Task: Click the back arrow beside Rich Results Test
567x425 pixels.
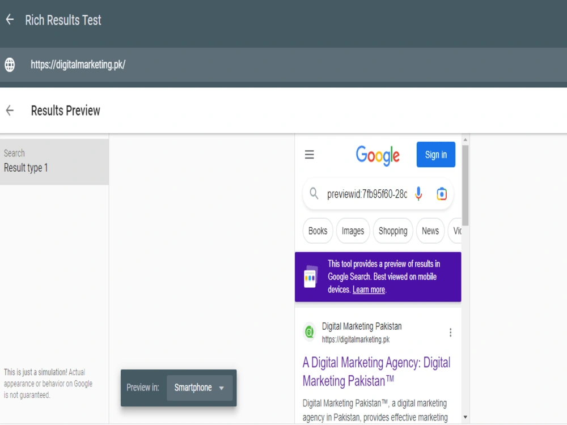Action: [x=10, y=19]
